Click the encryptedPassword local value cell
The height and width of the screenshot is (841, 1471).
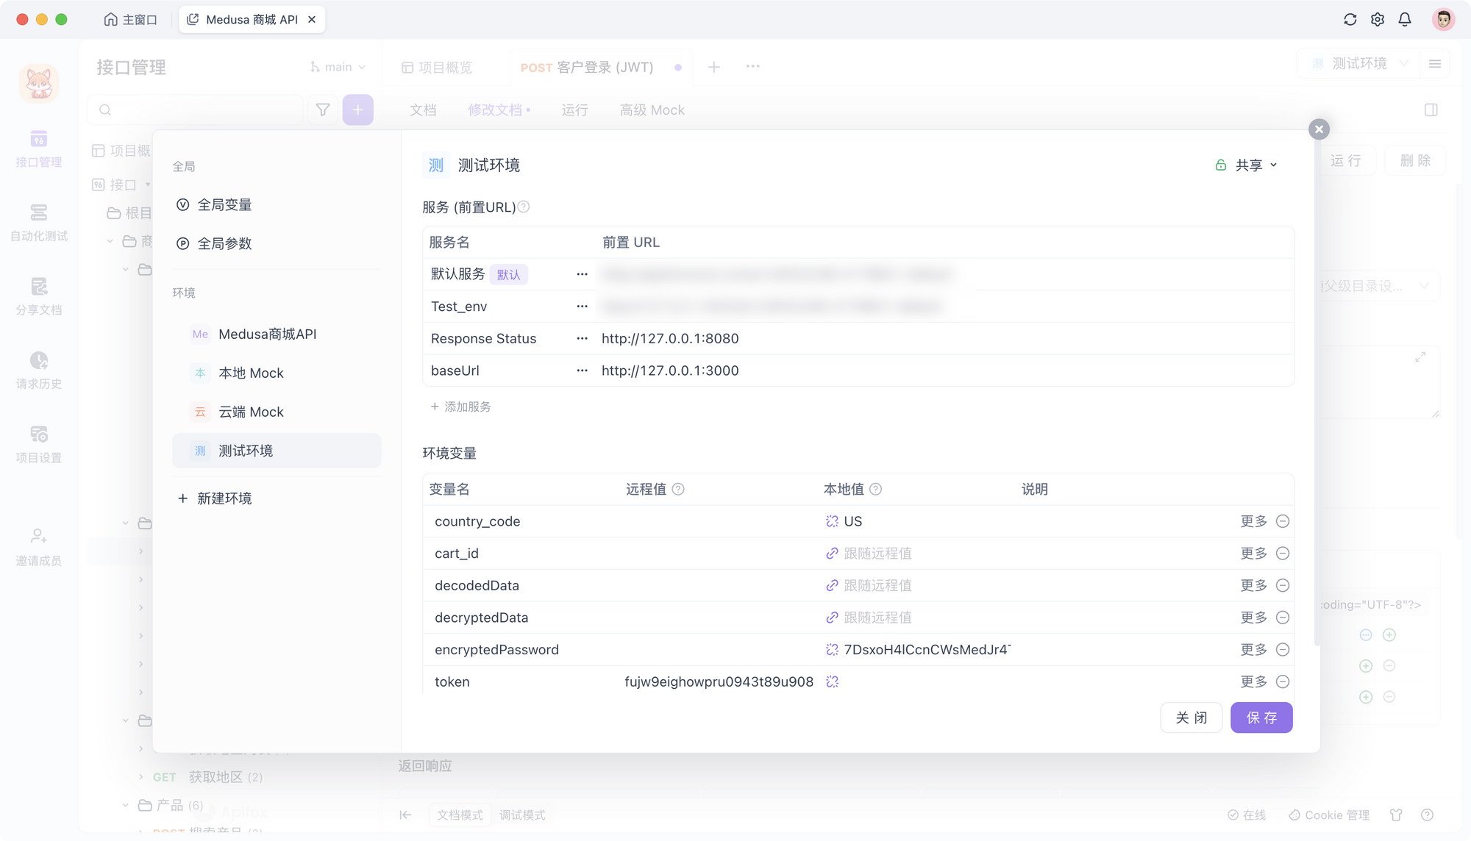click(918, 650)
